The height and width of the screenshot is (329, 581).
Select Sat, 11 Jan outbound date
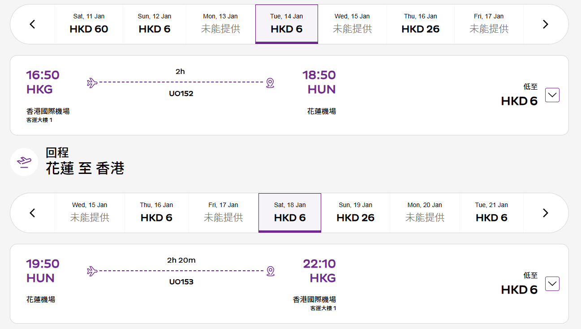pos(89,24)
